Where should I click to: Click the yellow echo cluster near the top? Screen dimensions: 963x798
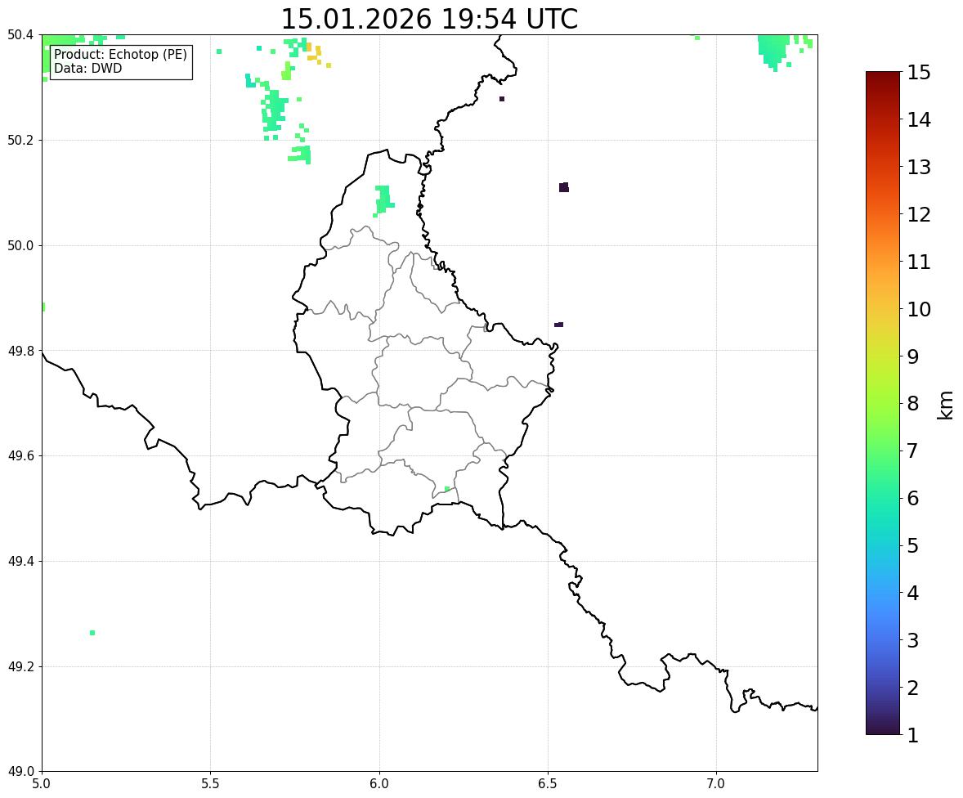coord(314,53)
